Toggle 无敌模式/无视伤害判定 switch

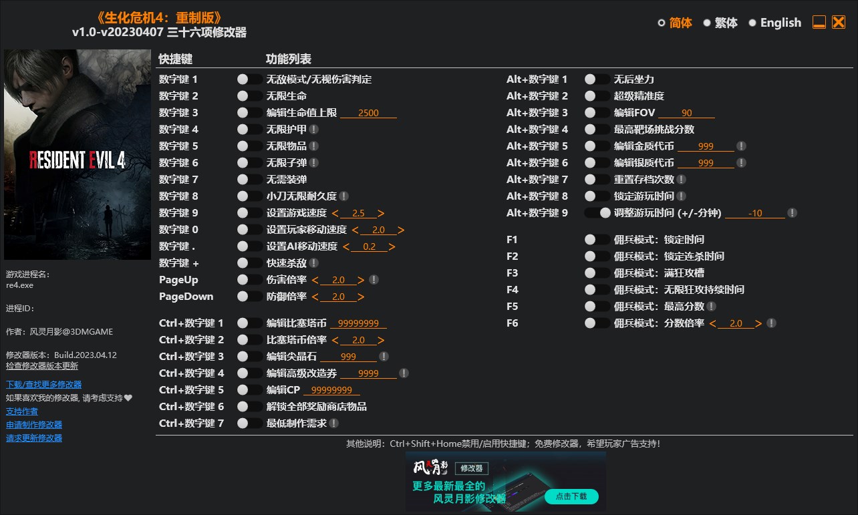[249, 79]
